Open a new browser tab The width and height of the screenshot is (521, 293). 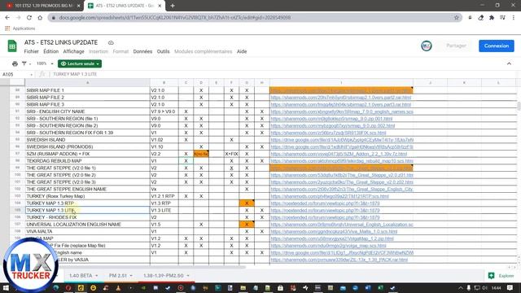(x=173, y=6)
